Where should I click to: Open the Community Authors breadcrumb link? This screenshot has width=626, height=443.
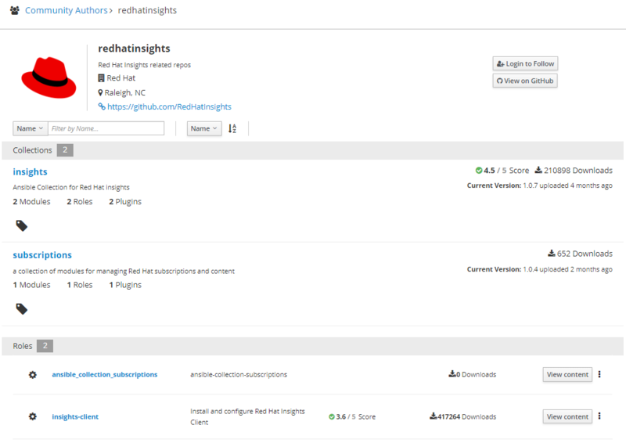pos(67,10)
